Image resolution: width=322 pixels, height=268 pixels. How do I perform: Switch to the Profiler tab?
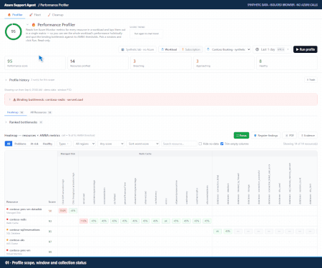tap(15, 15)
